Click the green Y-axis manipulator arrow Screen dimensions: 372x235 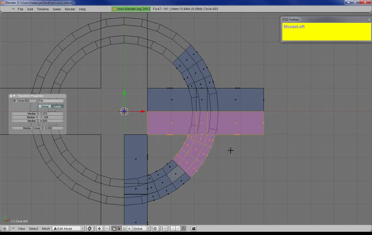(124, 93)
